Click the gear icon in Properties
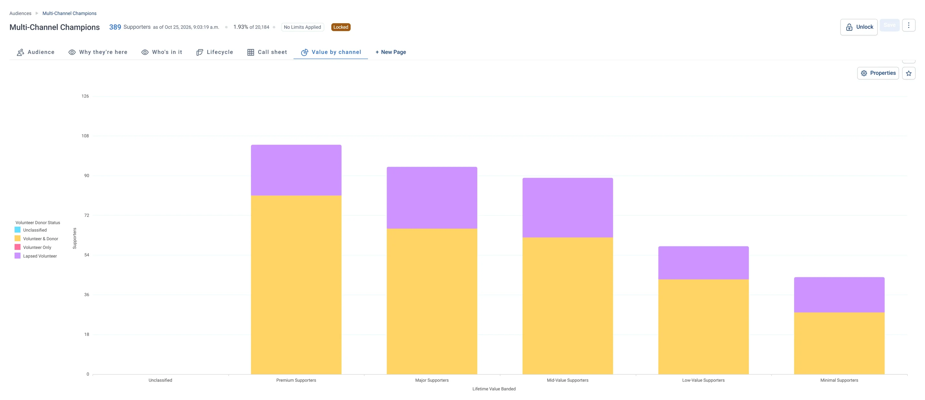 pos(864,73)
